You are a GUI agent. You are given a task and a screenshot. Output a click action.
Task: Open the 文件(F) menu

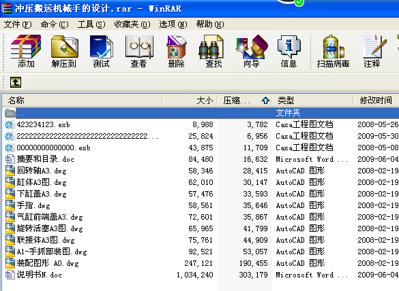[18, 24]
